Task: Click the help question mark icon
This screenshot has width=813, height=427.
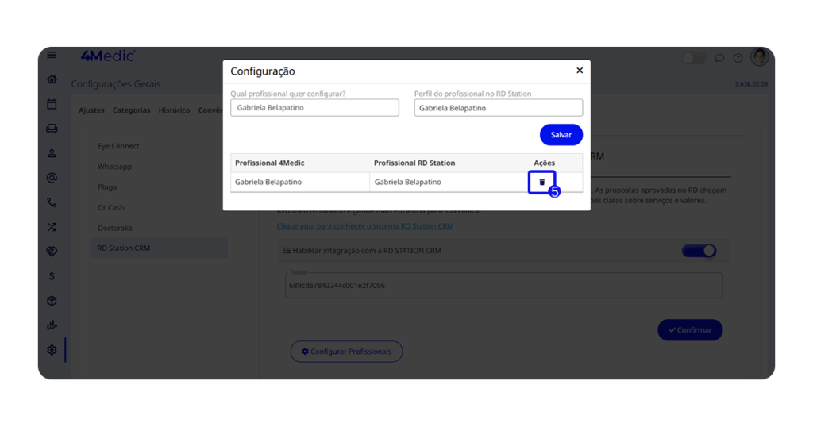Action: click(738, 58)
